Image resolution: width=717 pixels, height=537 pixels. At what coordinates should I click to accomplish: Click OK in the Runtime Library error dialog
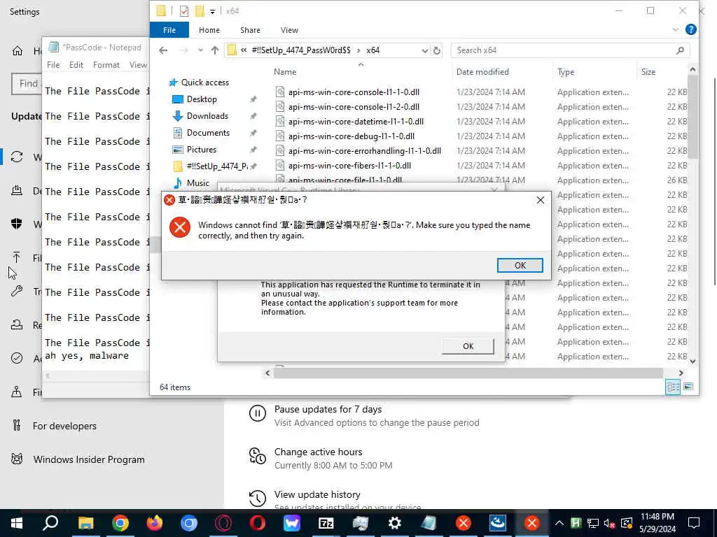468,346
